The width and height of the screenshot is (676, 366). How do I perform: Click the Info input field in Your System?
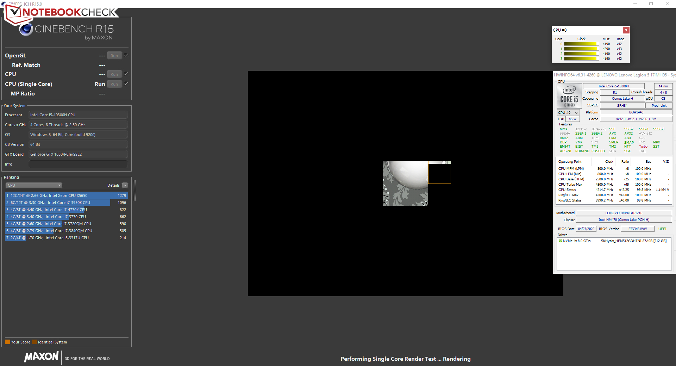point(78,164)
